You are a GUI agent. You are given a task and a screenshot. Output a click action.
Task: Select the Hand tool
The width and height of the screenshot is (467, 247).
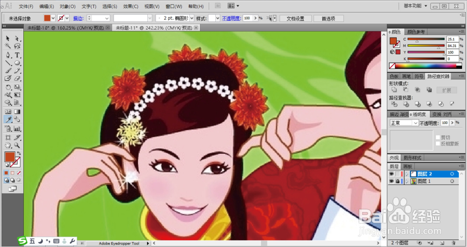coord(8,145)
